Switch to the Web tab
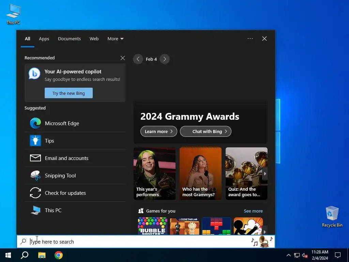Image resolution: width=349 pixels, height=262 pixels. pyautogui.click(x=94, y=39)
